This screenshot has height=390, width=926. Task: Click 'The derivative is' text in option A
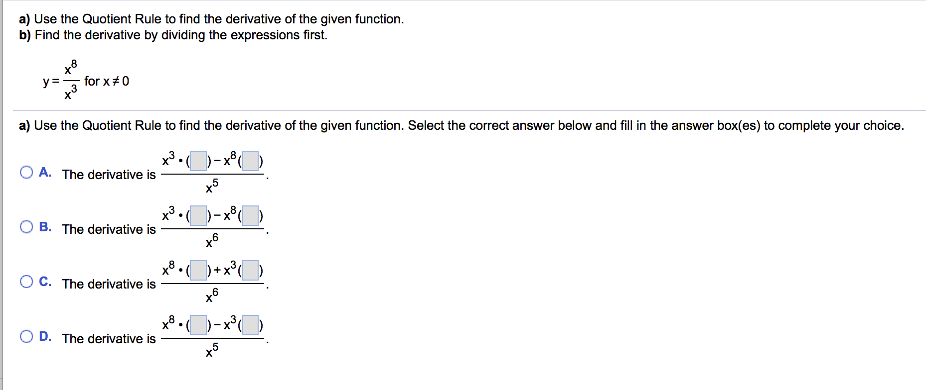pos(108,175)
